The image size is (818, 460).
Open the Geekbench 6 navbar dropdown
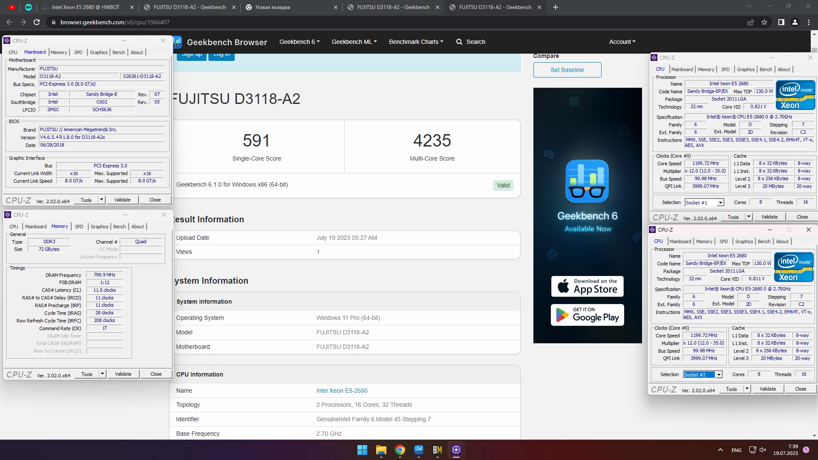(299, 42)
